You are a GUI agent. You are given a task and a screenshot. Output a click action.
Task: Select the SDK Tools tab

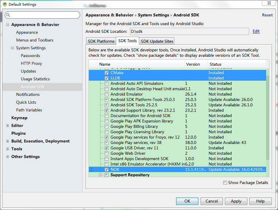pyautogui.click(x=128, y=41)
